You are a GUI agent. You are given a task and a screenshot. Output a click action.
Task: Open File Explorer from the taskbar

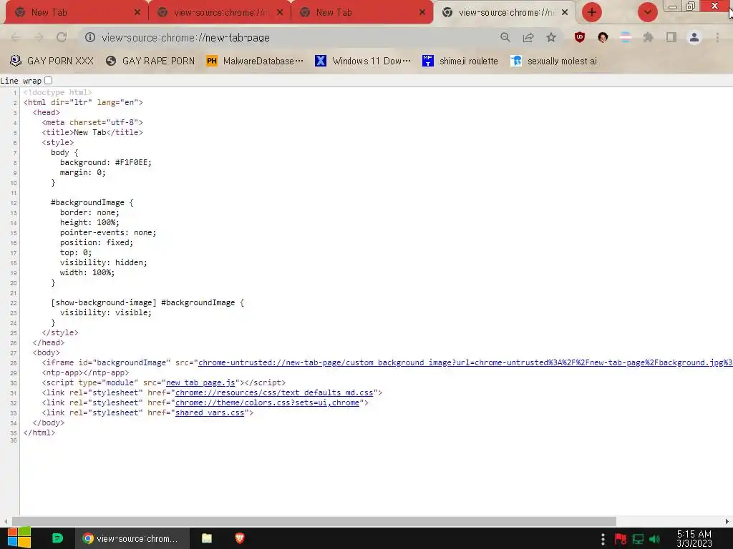coord(207,538)
